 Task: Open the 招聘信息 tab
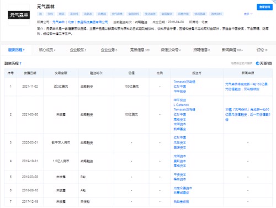pyautogui.click(x=201, y=50)
